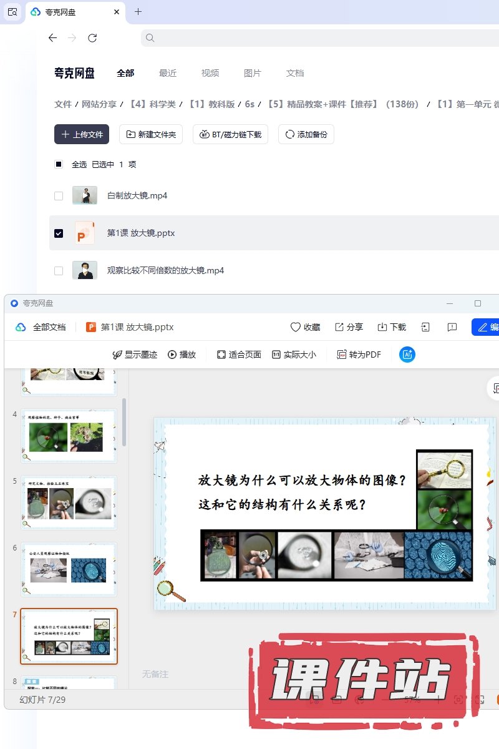Image resolution: width=499 pixels, height=749 pixels.
Task: Click the browser refresh icon
Action: [x=92, y=38]
